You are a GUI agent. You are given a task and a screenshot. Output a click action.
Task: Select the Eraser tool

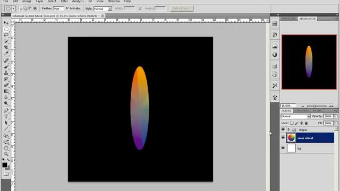click(6, 85)
